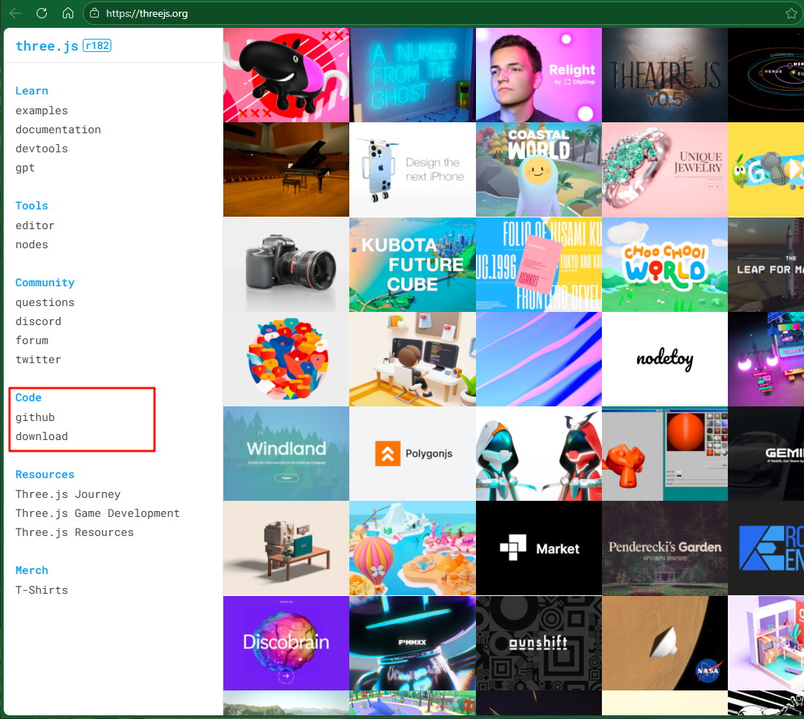The height and width of the screenshot is (719, 804).
Task: Open the Three.js Journey link
Action: 68,494
